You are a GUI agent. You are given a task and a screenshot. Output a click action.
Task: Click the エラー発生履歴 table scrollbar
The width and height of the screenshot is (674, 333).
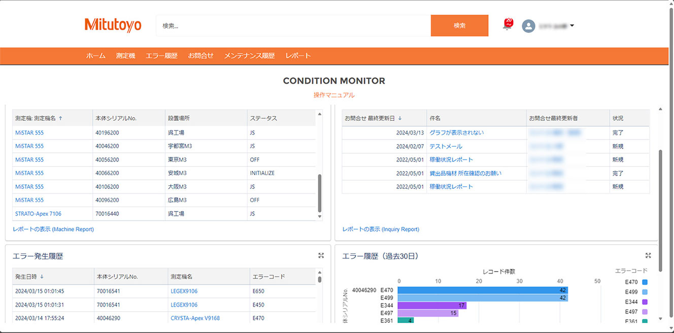pyautogui.click(x=320, y=279)
